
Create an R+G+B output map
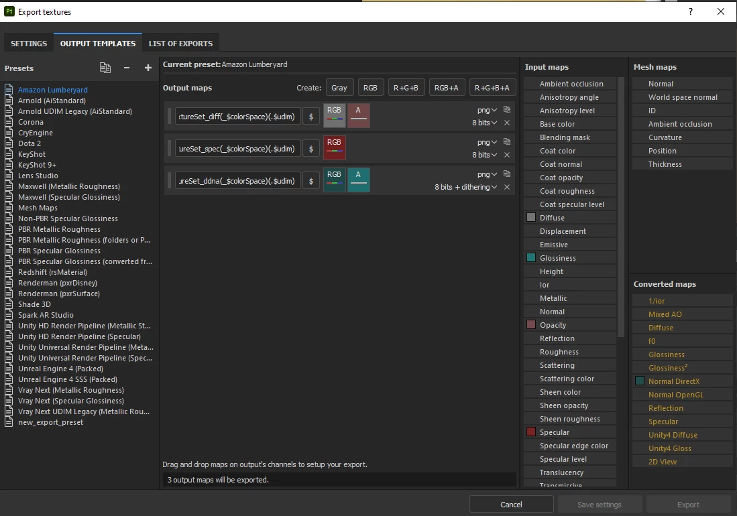coord(406,88)
